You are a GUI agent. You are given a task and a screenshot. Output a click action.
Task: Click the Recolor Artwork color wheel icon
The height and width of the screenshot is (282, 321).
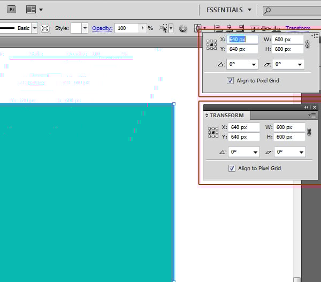point(183,28)
